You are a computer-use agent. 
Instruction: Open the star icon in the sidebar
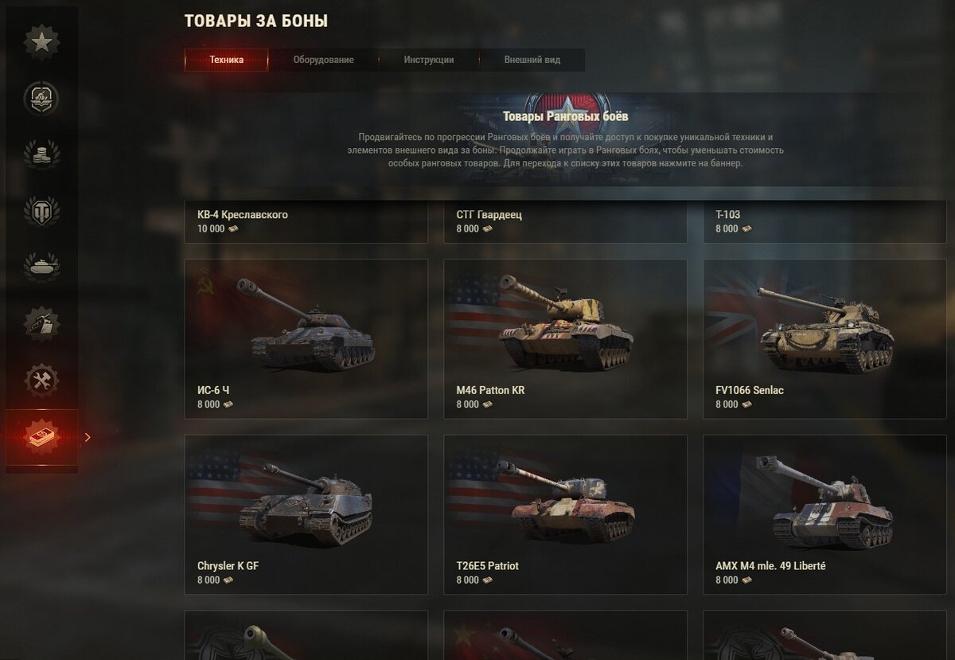41,42
